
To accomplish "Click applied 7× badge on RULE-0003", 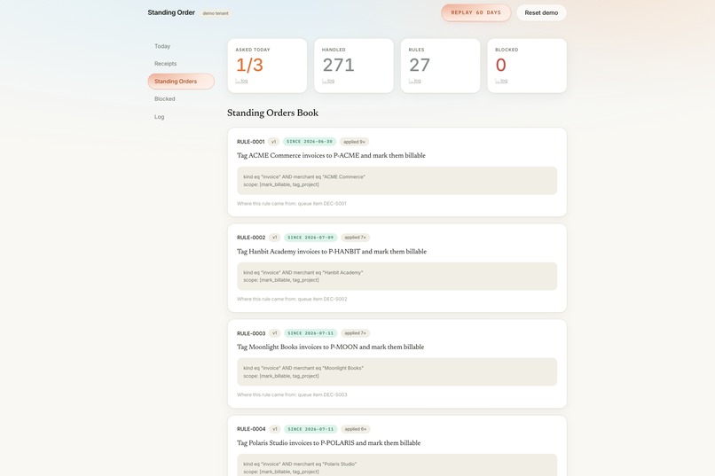I will 355,333.
